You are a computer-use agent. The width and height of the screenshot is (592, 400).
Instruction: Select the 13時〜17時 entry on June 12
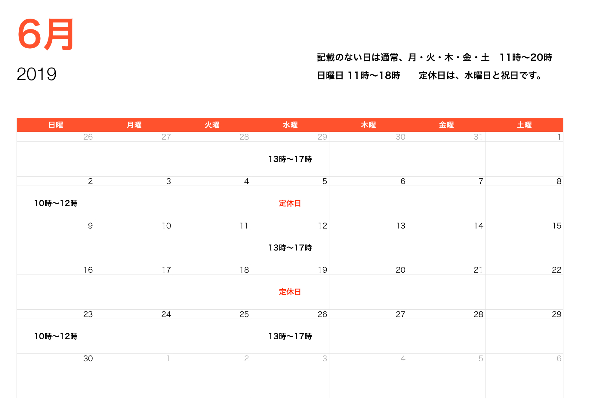(x=290, y=247)
